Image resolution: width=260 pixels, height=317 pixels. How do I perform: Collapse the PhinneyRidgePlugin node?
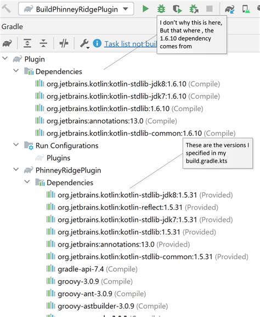click(x=16, y=169)
